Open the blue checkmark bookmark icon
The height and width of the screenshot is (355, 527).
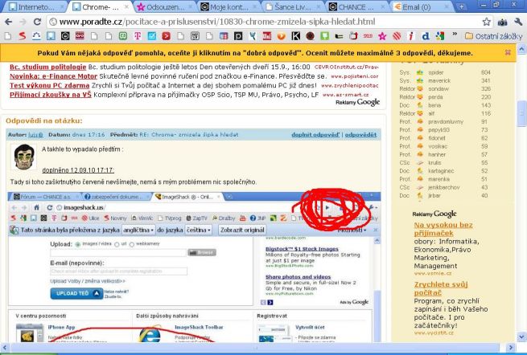point(152,36)
